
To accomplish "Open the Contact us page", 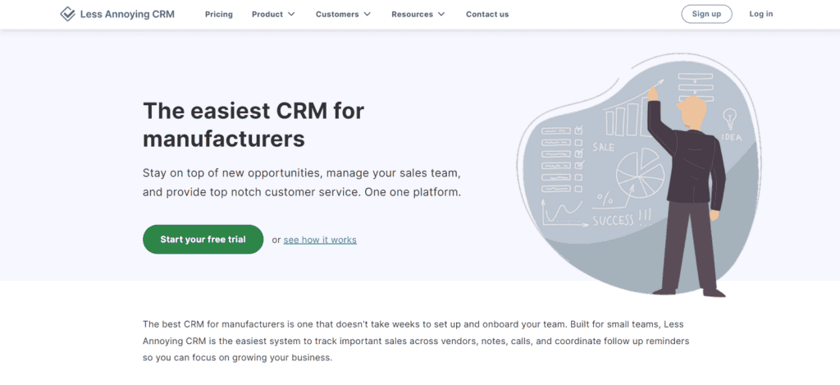I will (x=487, y=15).
